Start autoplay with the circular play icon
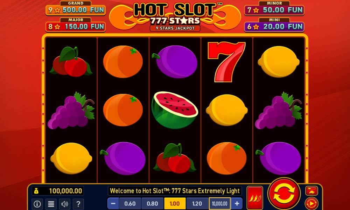 pos(311,204)
